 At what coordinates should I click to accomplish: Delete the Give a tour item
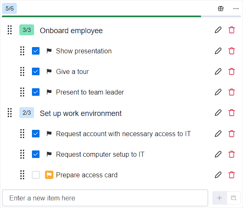tap(232, 71)
